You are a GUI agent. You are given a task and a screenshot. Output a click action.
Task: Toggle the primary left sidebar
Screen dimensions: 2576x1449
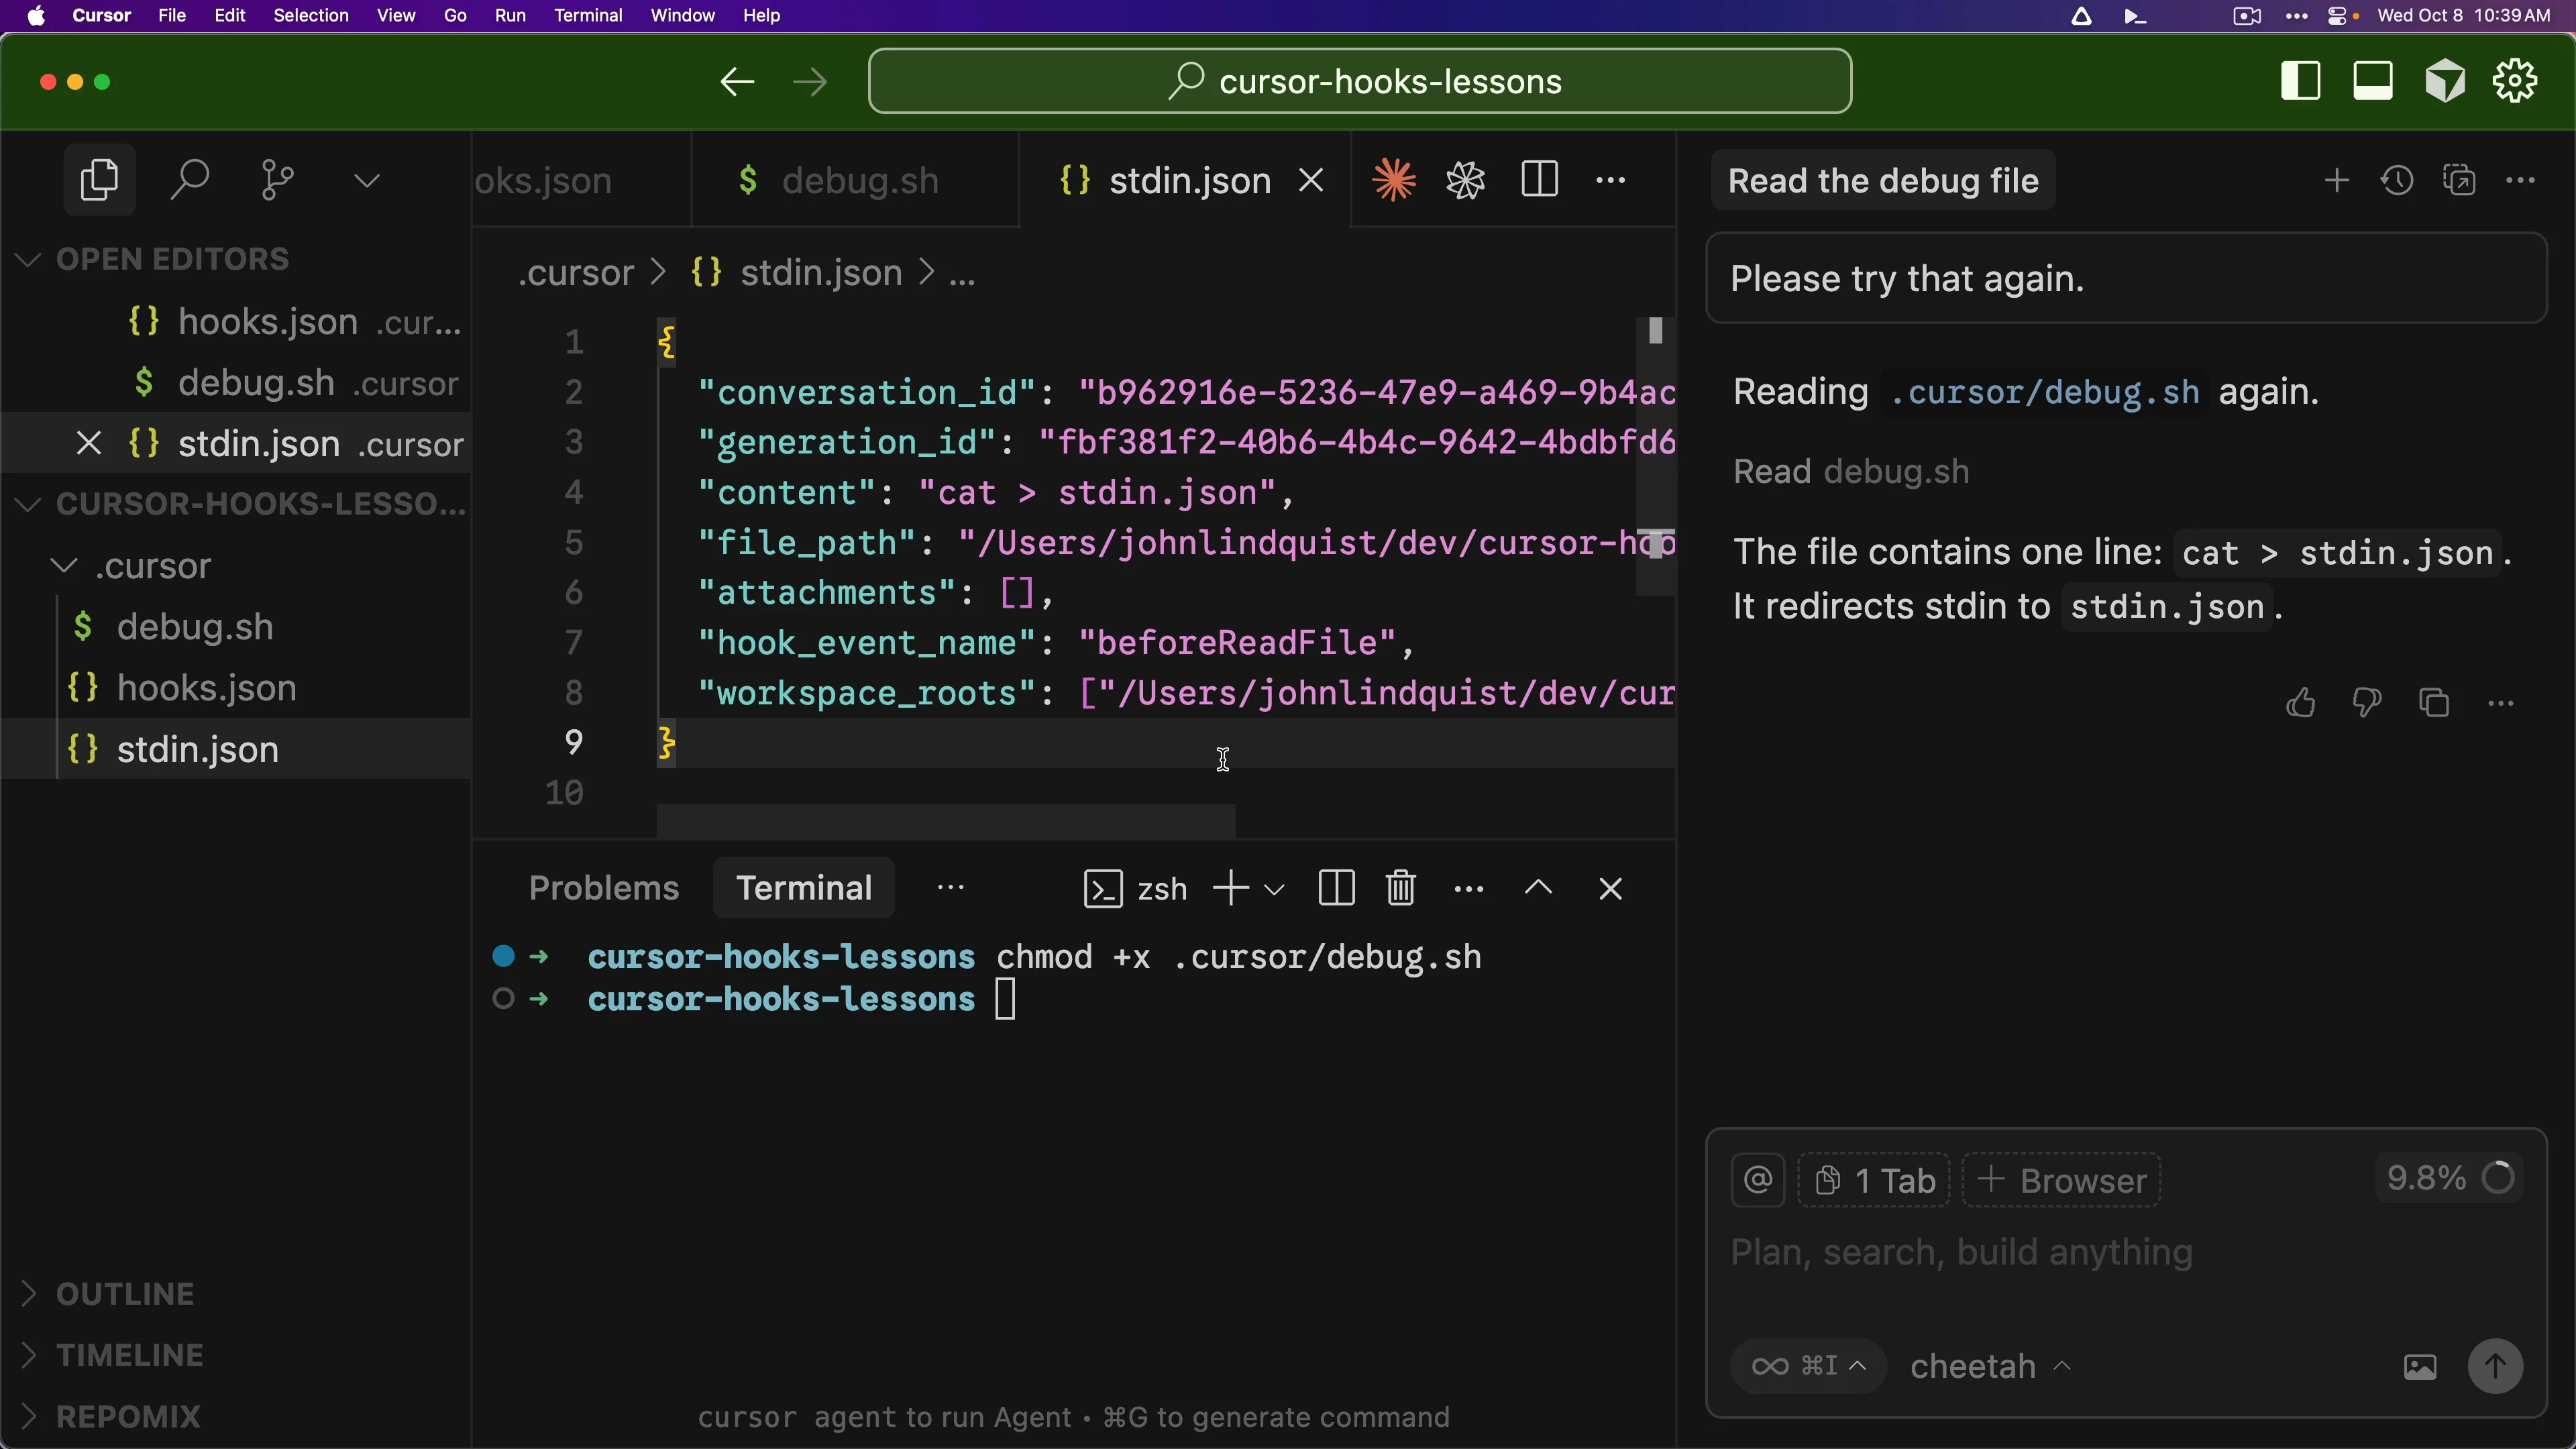(2300, 81)
